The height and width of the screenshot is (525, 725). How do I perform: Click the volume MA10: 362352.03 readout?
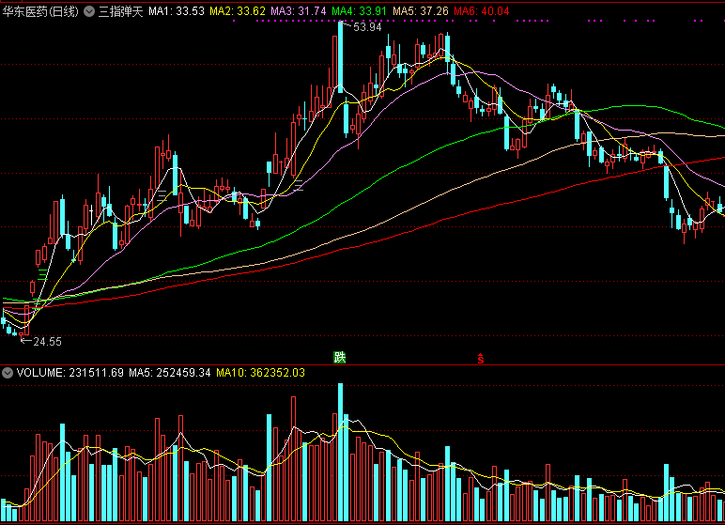(261, 373)
